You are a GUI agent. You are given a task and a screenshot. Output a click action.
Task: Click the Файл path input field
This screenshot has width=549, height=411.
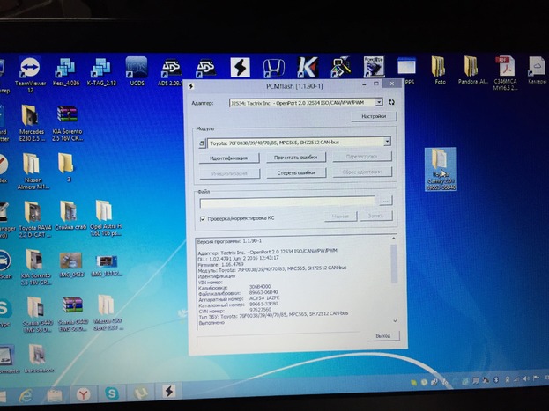(x=288, y=202)
